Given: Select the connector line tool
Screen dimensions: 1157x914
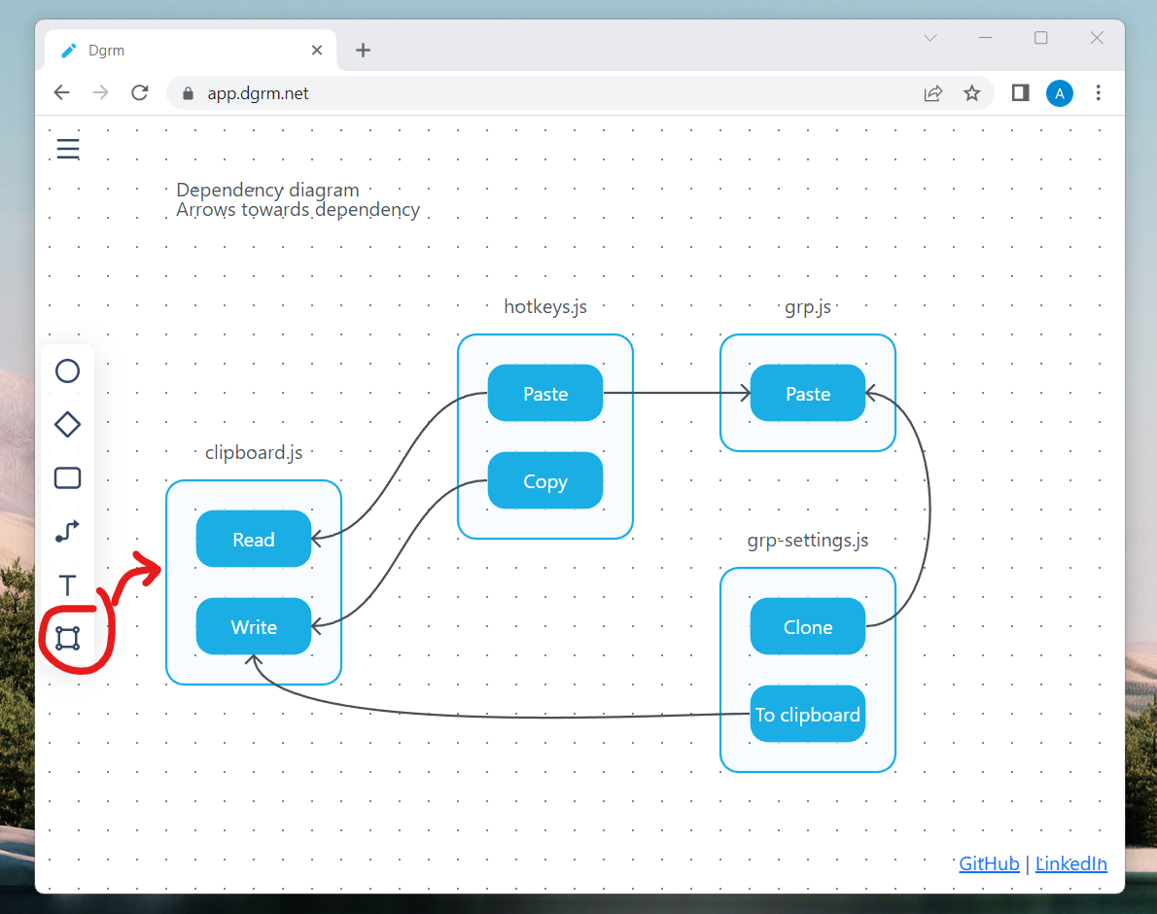Looking at the screenshot, I should pos(67,531).
